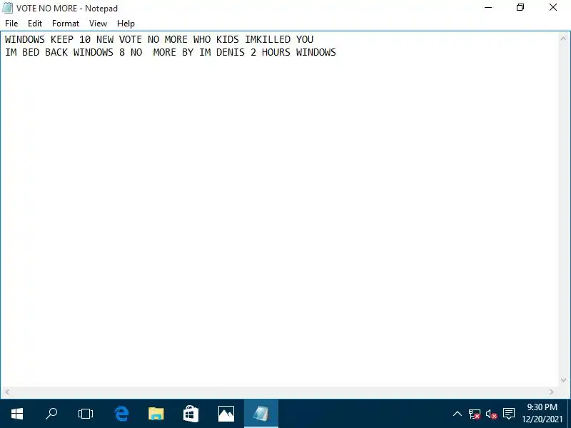Viewport: 571px width, 428px height.
Task: Click the horizontal scrollbar left arrow
Action: pyautogui.click(x=7, y=392)
